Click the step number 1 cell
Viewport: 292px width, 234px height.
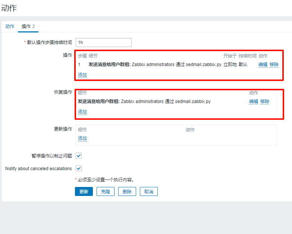pos(79,65)
